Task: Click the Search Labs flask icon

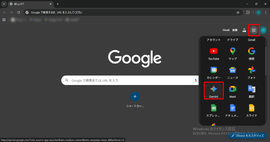Action: tap(244, 30)
